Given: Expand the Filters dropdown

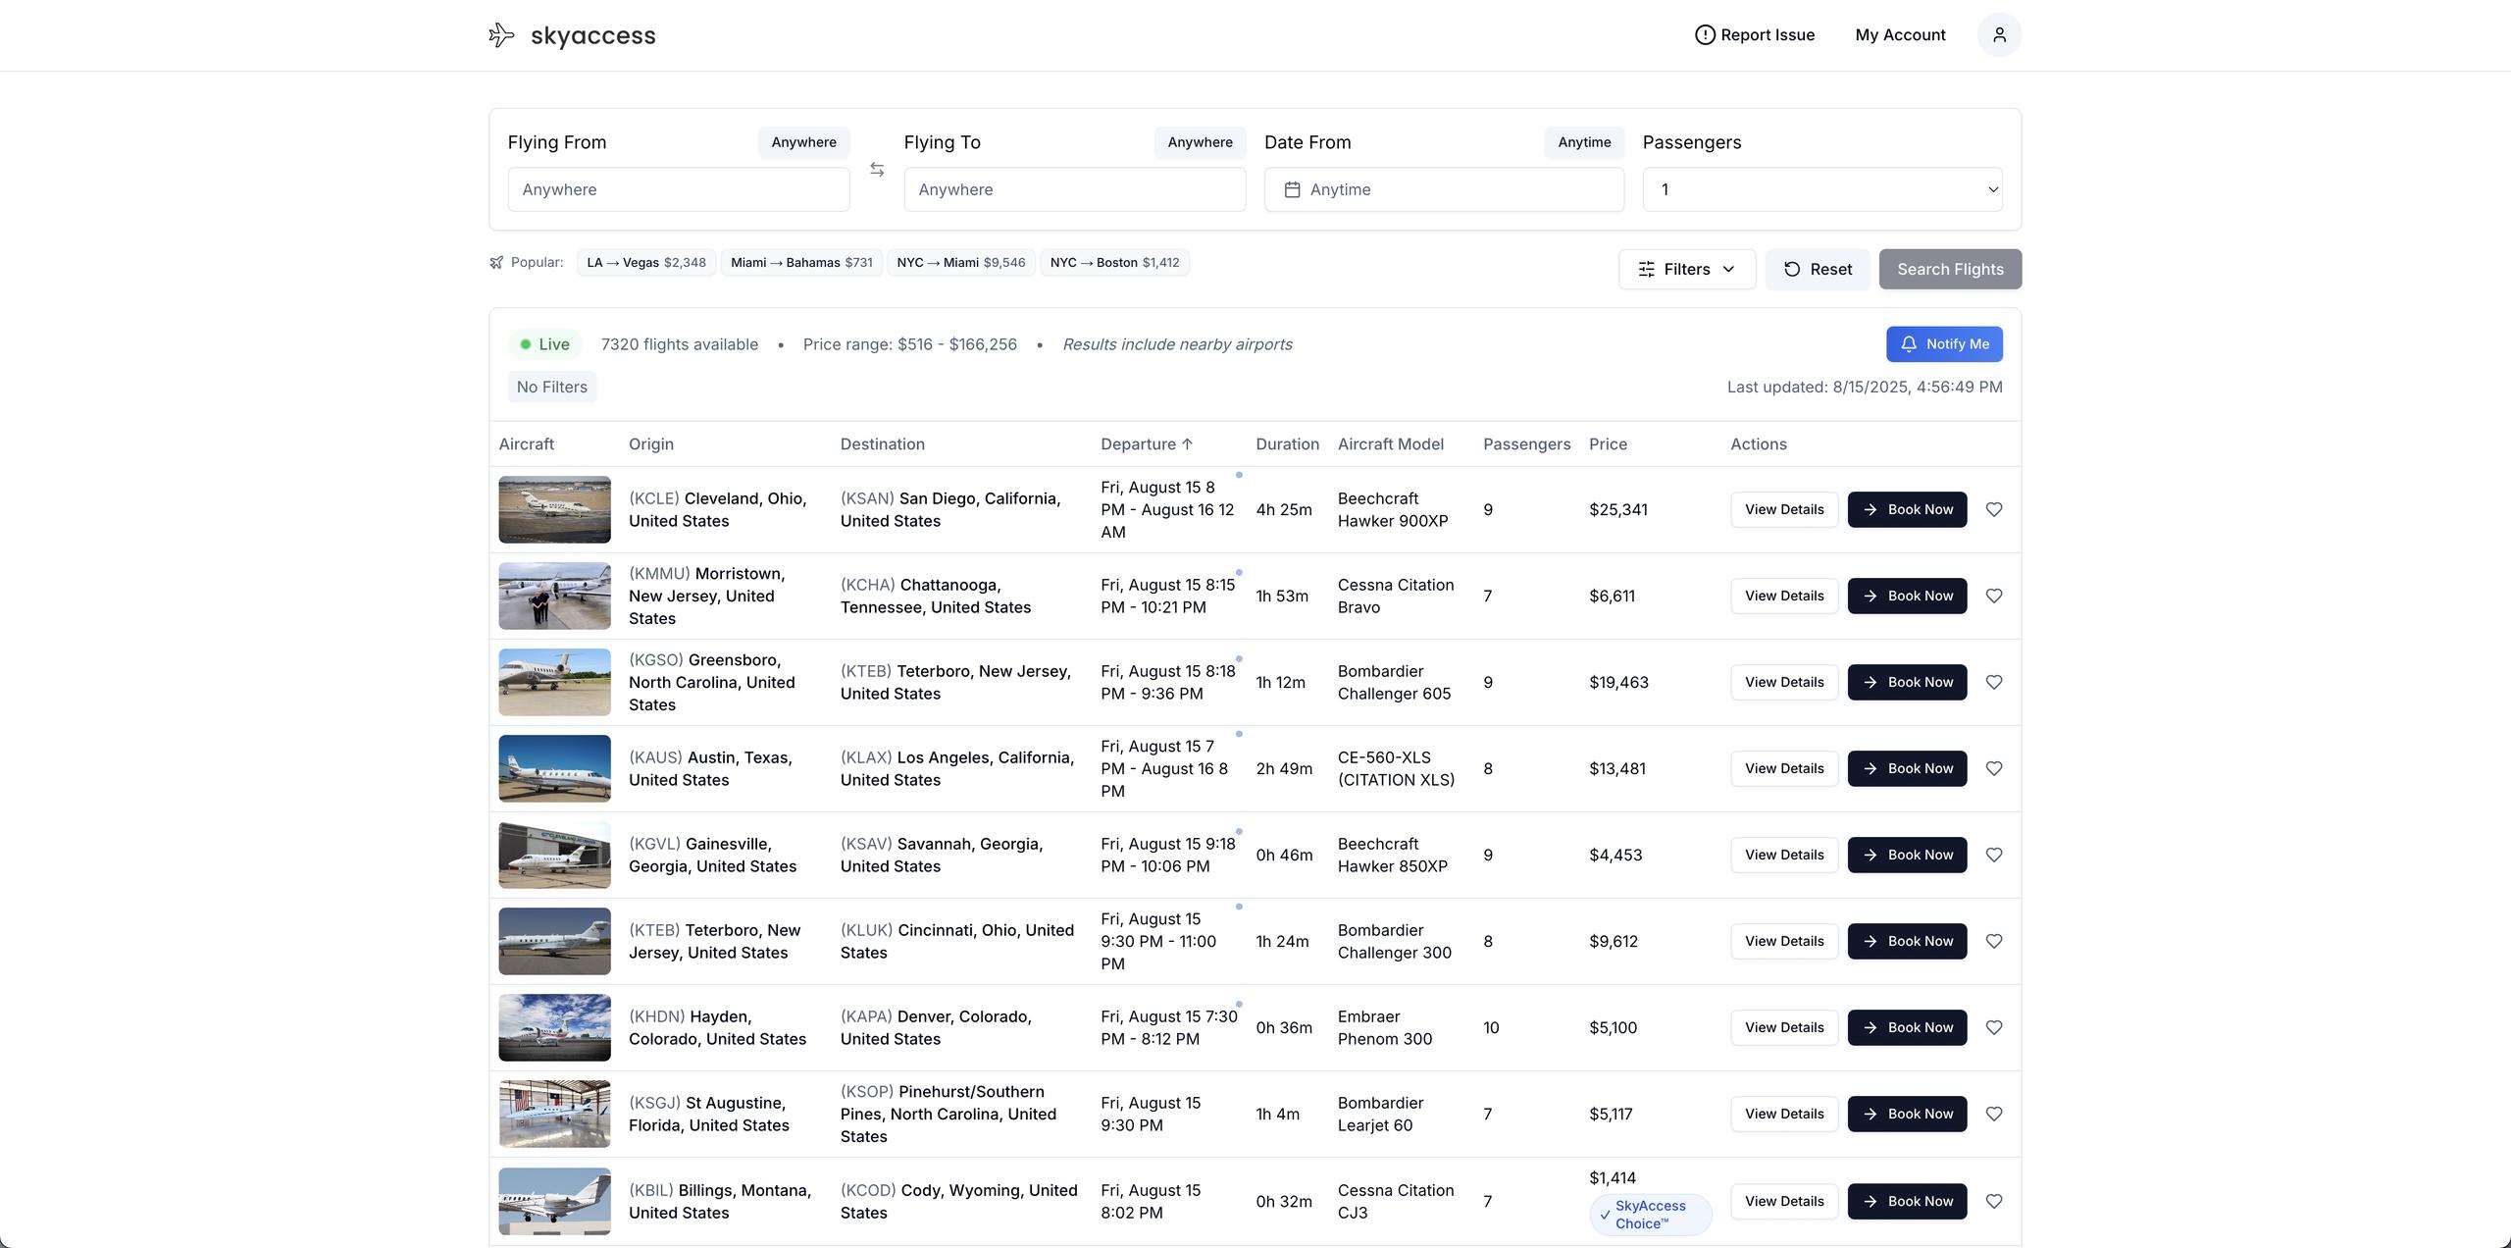Looking at the screenshot, I should pyautogui.click(x=1686, y=269).
